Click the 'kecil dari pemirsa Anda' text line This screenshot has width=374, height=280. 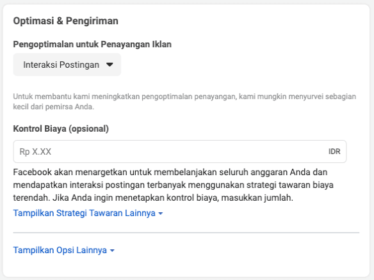click(53, 107)
